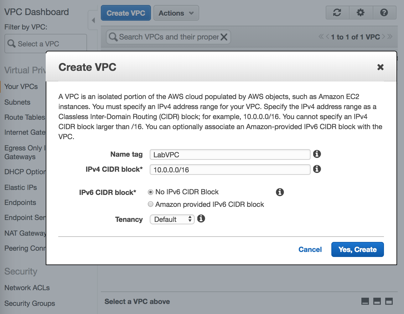Go to last page of VPC results
The image size is (404, 314).
[390, 37]
